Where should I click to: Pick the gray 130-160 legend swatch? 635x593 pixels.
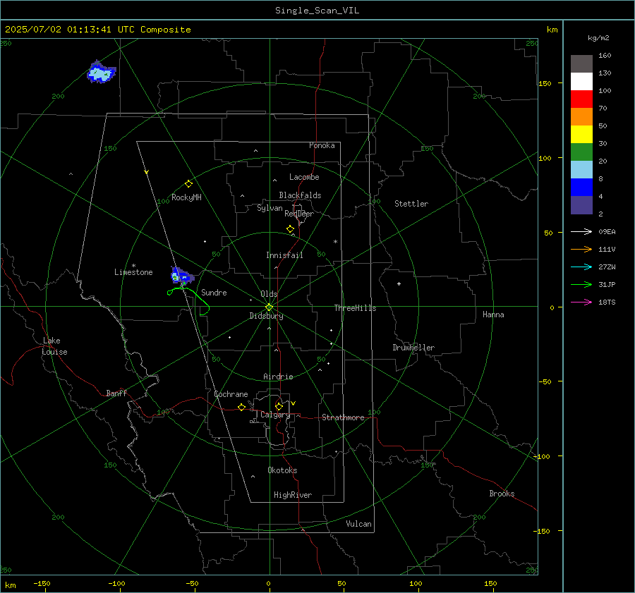point(581,64)
